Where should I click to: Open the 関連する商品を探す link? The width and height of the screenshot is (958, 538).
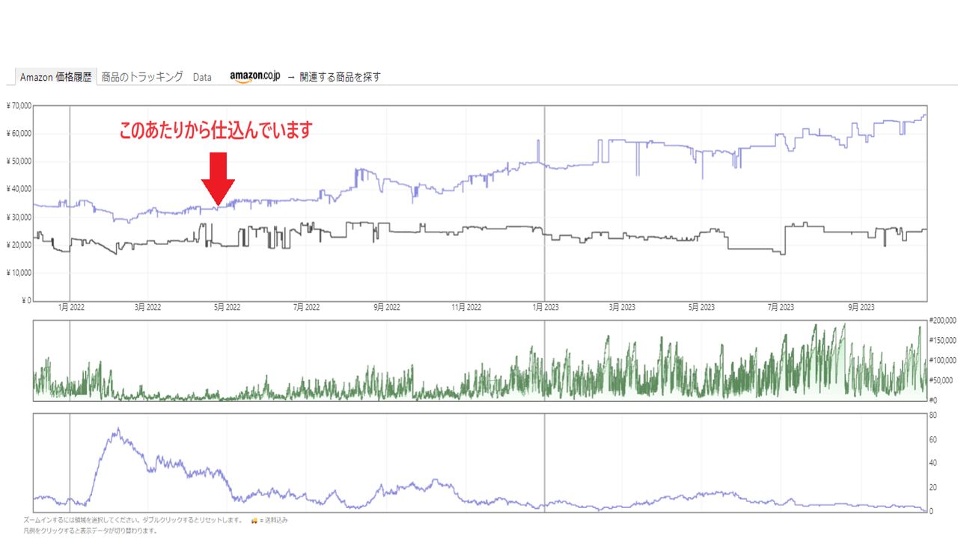tap(341, 77)
